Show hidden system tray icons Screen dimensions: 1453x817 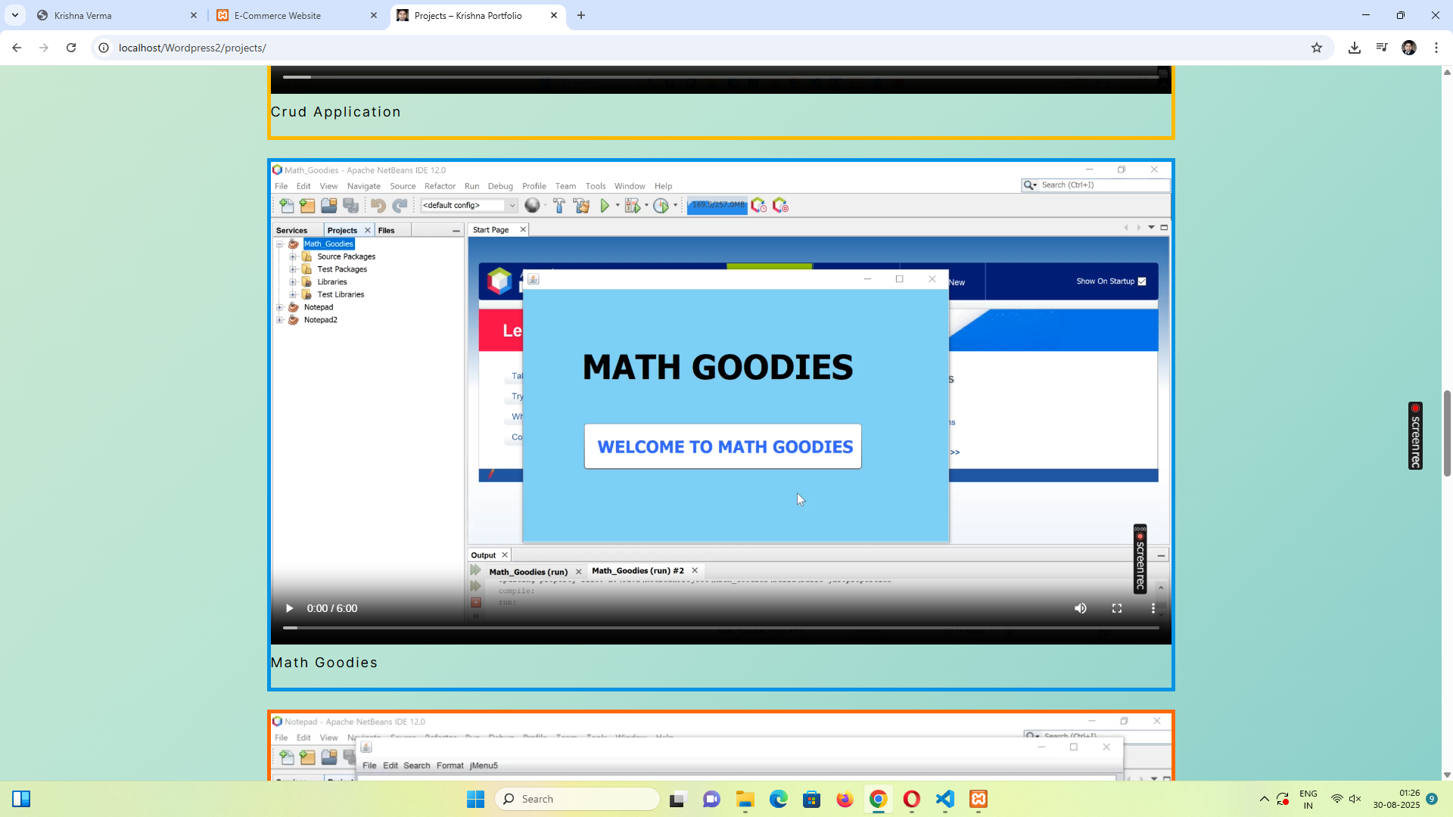[x=1264, y=799]
